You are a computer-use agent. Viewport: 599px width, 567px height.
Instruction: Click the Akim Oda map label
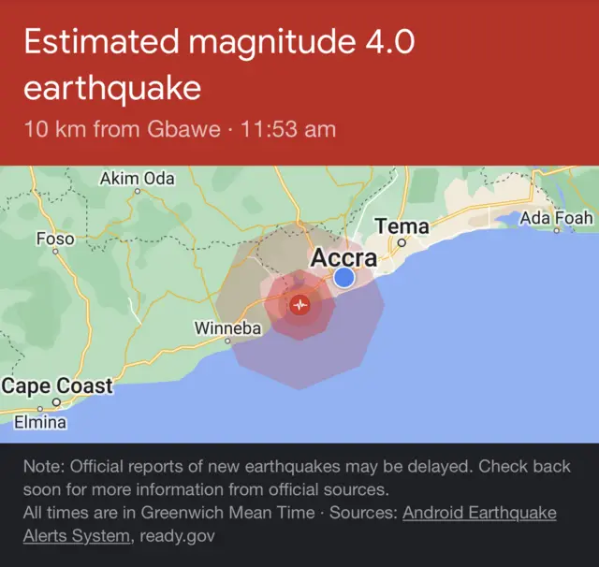[137, 178]
